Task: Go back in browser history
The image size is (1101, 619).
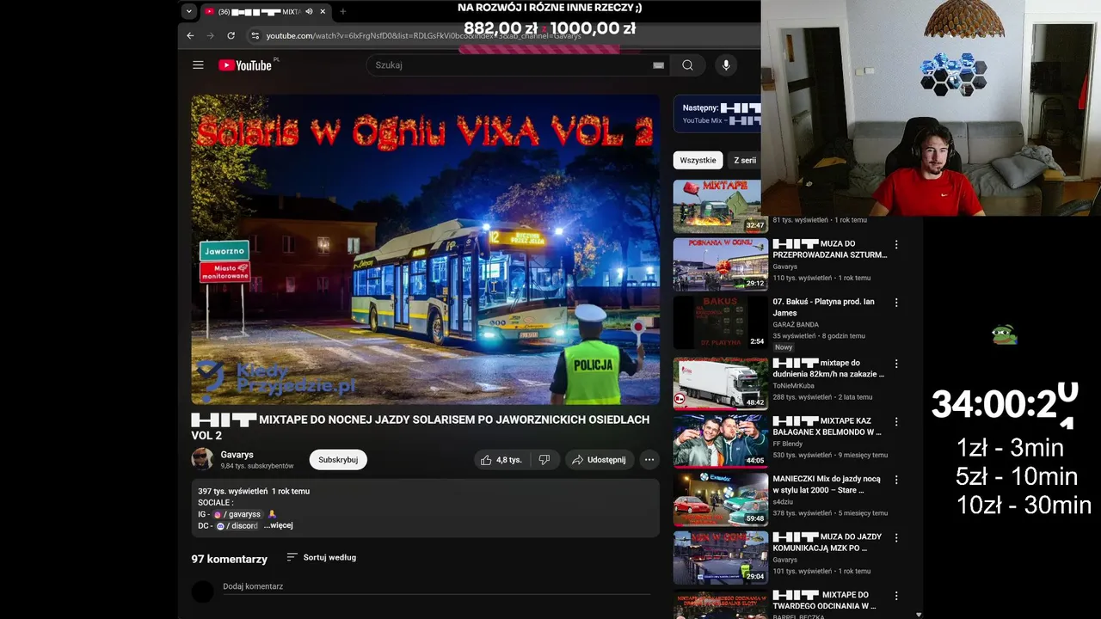Action: 191,35
